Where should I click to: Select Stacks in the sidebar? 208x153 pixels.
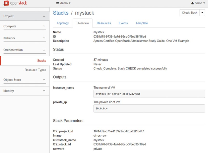(x=41, y=61)
